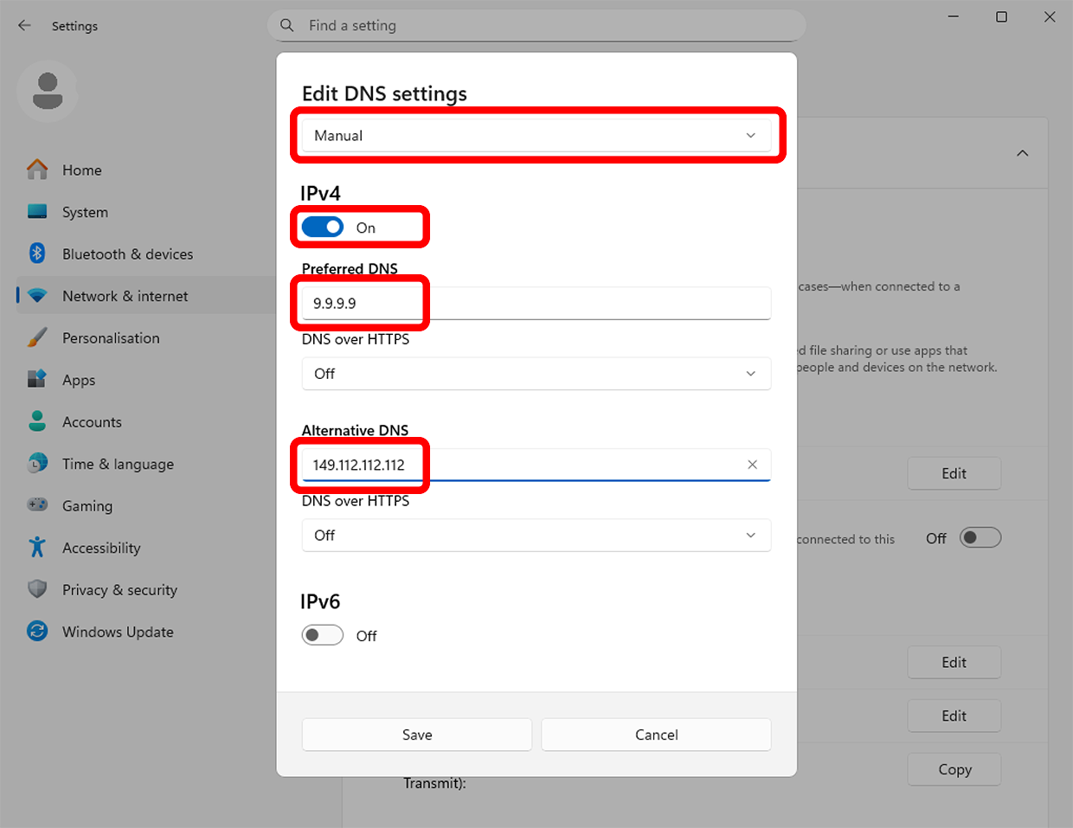The height and width of the screenshot is (828, 1073).
Task: Toggle IPv4 DNS off
Action: [322, 227]
